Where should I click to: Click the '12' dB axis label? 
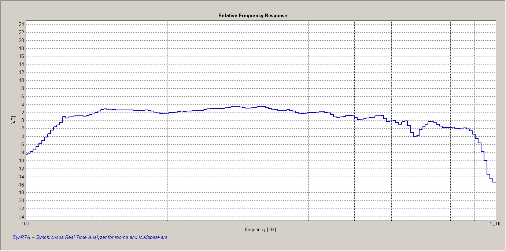[21, 73]
